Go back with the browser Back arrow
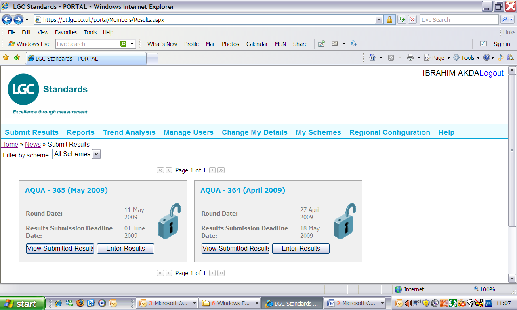This screenshot has width=517, height=310. coord(7,19)
